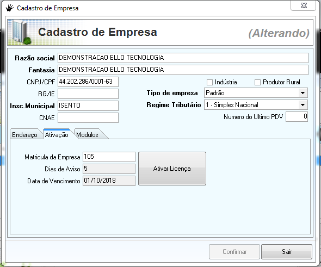Click the Tipo de empresa label

click(172, 93)
